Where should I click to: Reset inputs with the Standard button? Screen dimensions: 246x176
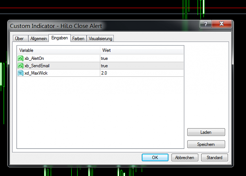(215, 157)
